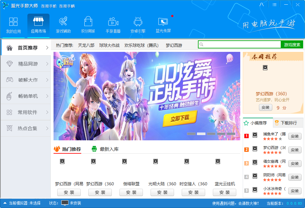Select 常用软件 category
The image size is (305, 208).
(26, 112)
